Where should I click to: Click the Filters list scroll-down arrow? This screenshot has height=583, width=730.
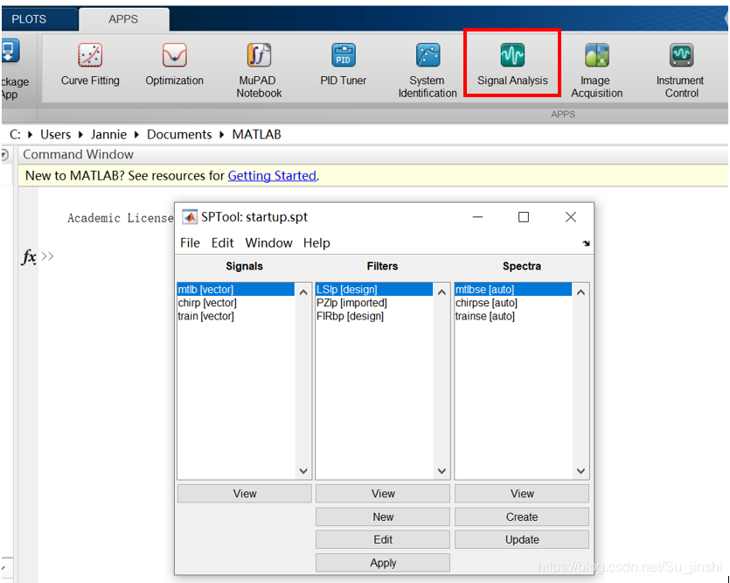(x=441, y=471)
